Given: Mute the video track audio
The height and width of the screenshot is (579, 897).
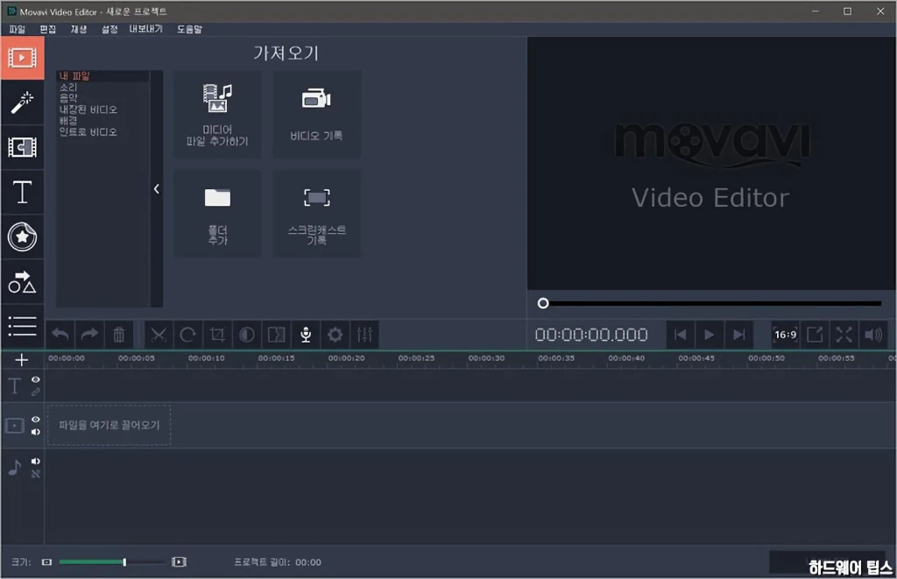Looking at the screenshot, I should pyautogui.click(x=35, y=432).
